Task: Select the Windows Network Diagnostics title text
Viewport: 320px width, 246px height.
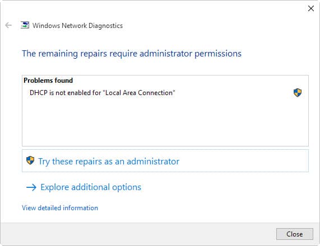Action: pyautogui.click(x=77, y=26)
